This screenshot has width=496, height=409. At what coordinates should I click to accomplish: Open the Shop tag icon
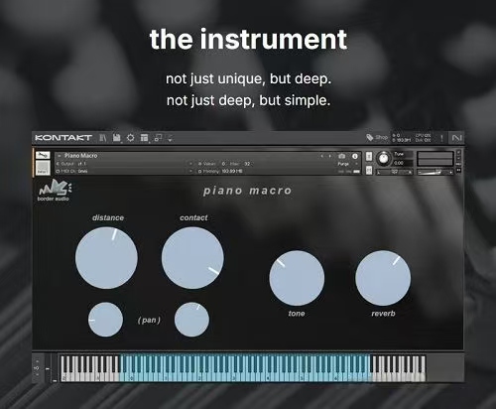click(x=370, y=137)
